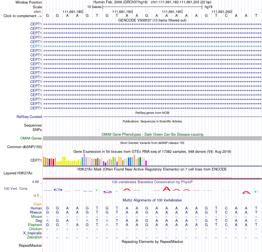Open the GENCODE V50lift37 track title
Screen dimensions: 262x252
152,20
